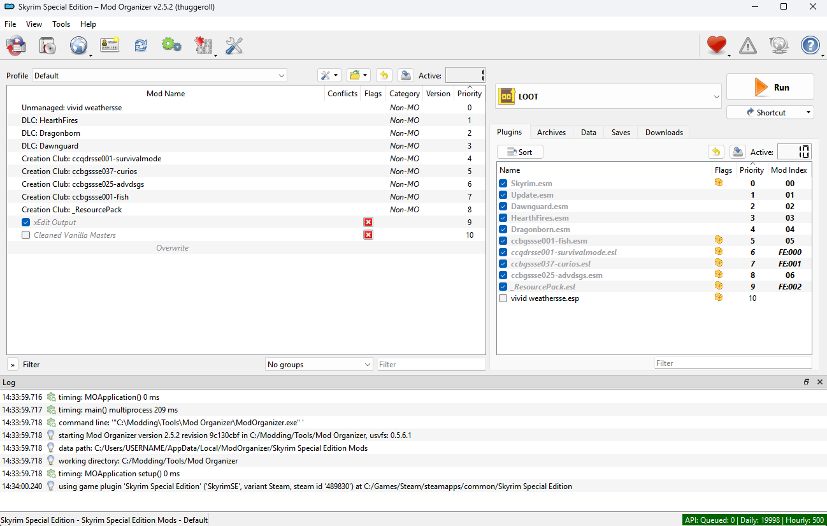Open the File menu

[x=10, y=24]
